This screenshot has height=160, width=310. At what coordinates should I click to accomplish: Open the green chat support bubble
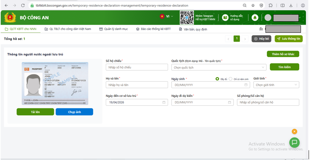click(x=294, y=142)
